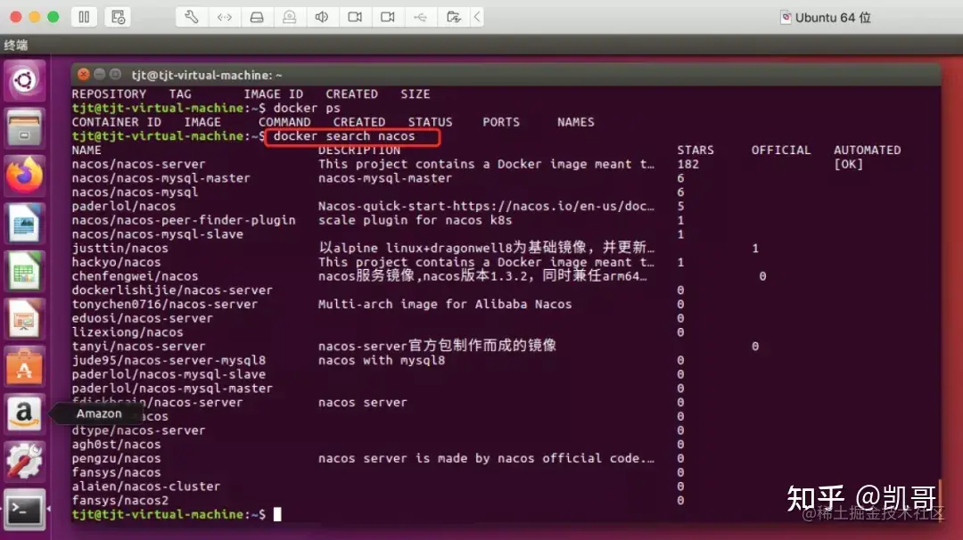This screenshot has height=540, width=963.
Task: Collapse toolbar with left chevron
Action: [477, 17]
